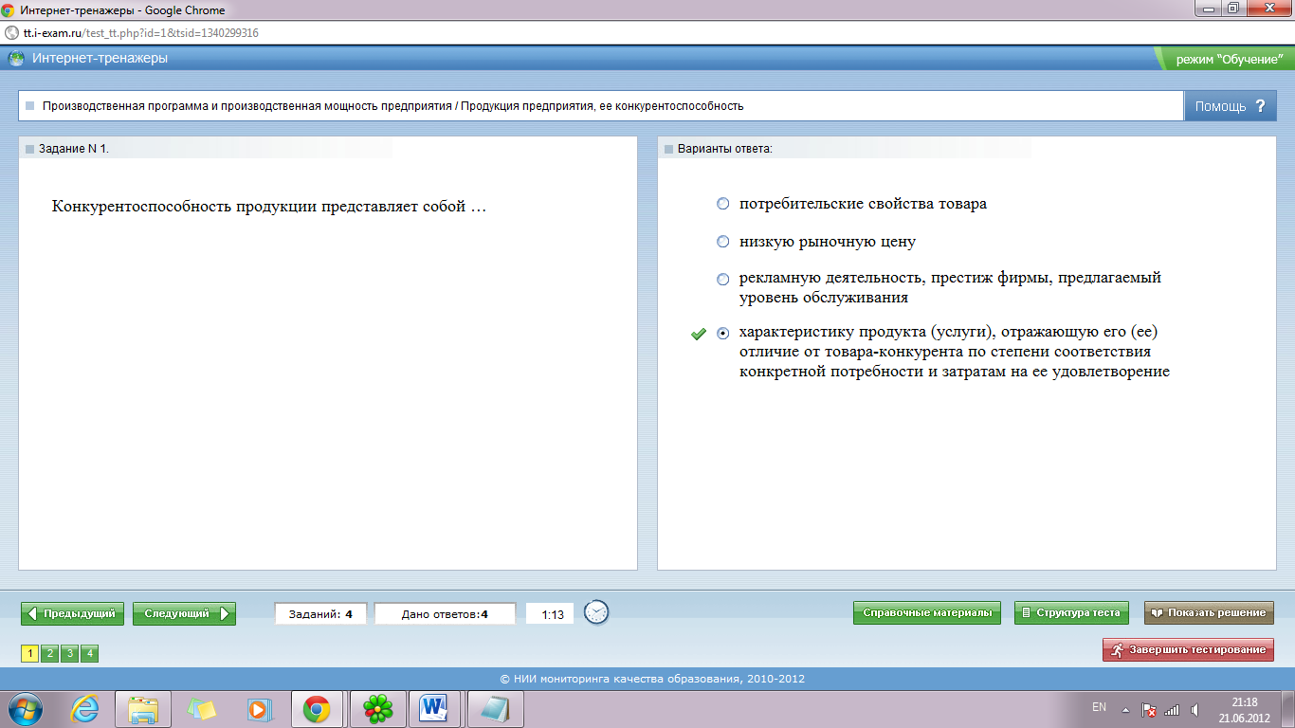This screenshot has height=728, width=1295.
Task: Open the Windows Start menu
Action: pos(26,708)
